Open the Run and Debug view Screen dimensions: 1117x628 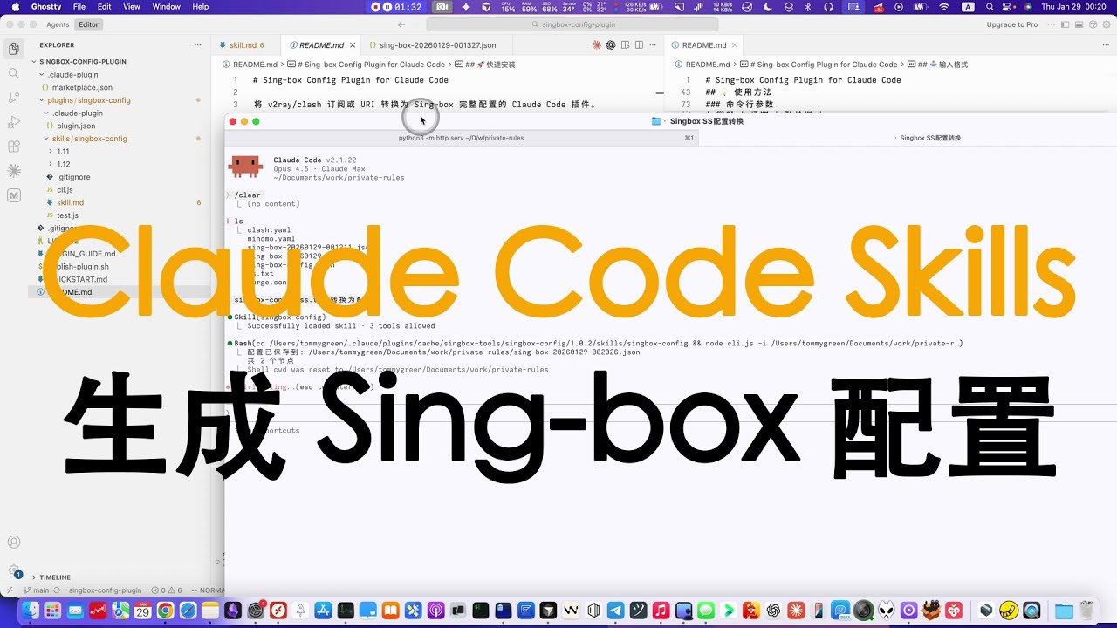tap(14, 122)
